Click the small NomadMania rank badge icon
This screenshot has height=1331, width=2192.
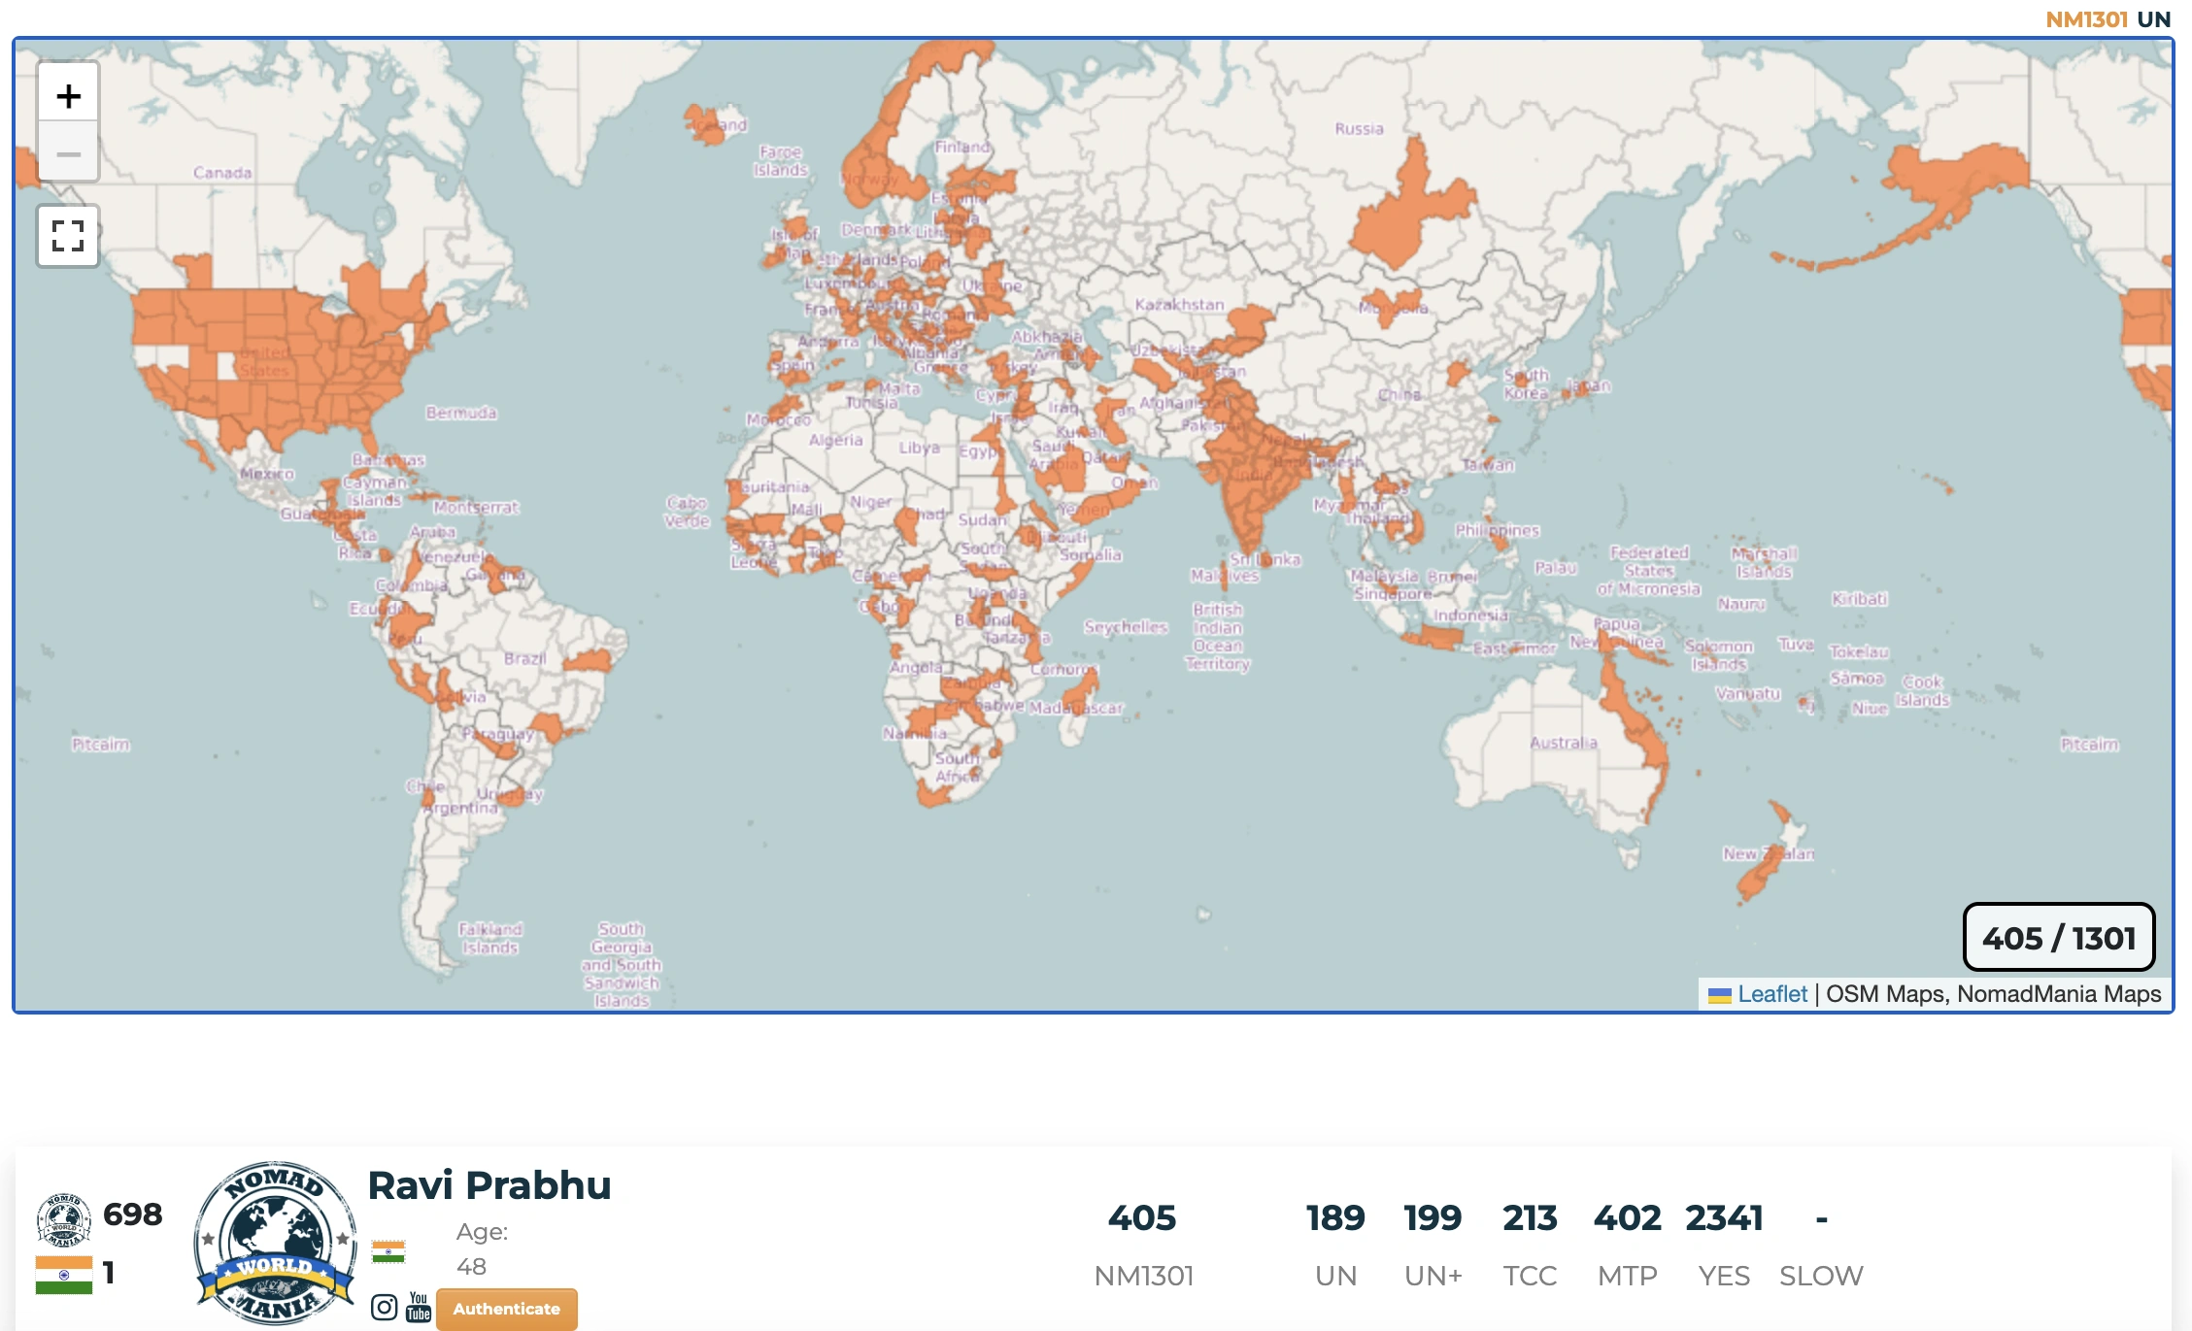pos(63,1219)
